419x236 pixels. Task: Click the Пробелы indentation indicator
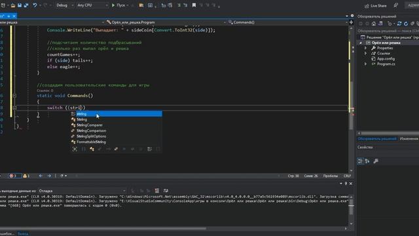point(330,176)
